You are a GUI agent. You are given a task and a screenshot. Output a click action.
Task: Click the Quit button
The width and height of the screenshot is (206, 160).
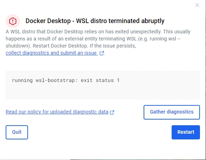17,132
